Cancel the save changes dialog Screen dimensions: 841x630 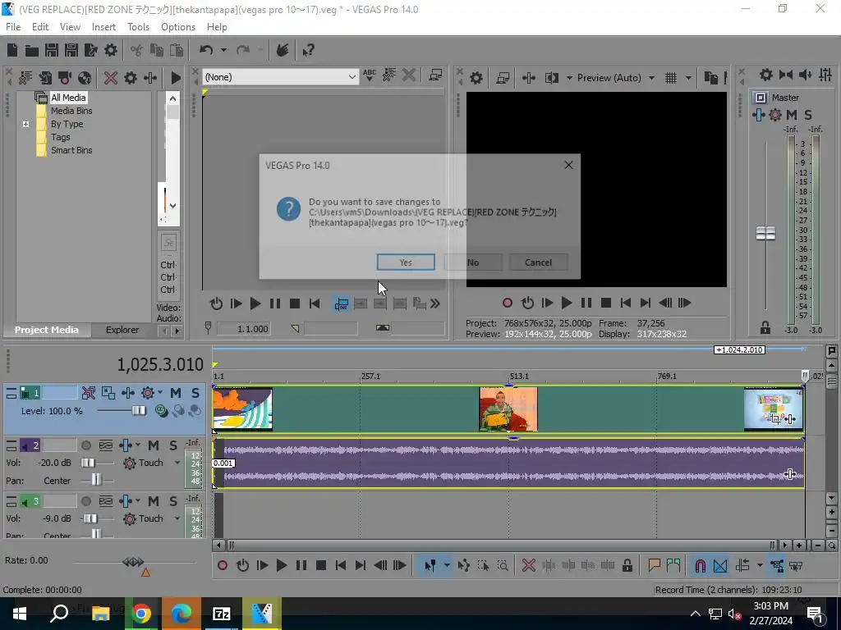click(538, 262)
